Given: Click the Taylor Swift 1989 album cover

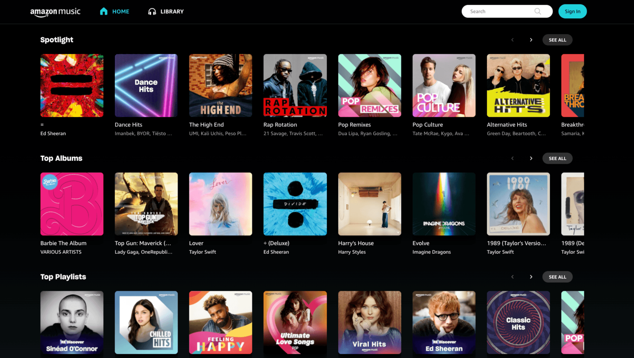Looking at the screenshot, I should click(518, 204).
